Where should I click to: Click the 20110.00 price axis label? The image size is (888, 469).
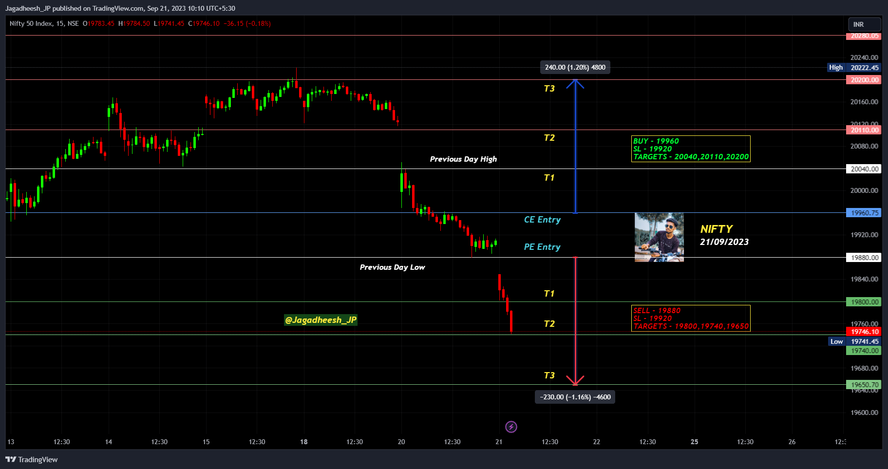[864, 130]
